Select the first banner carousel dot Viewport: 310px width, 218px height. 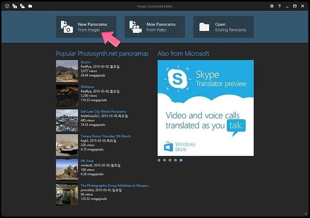click(x=159, y=160)
